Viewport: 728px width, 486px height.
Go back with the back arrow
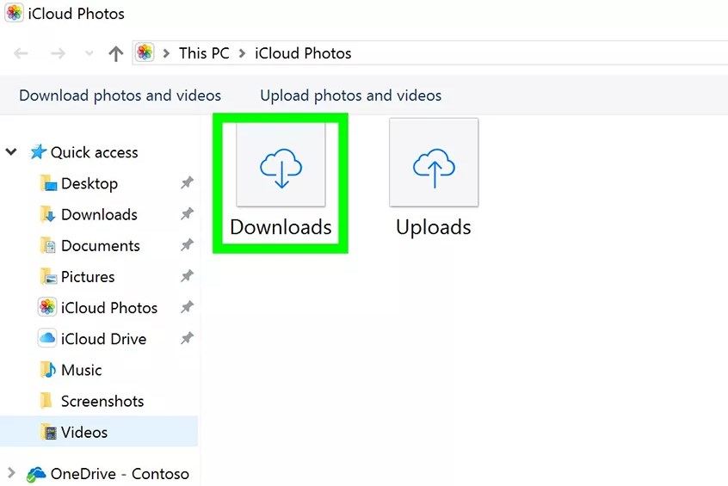click(x=21, y=53)
